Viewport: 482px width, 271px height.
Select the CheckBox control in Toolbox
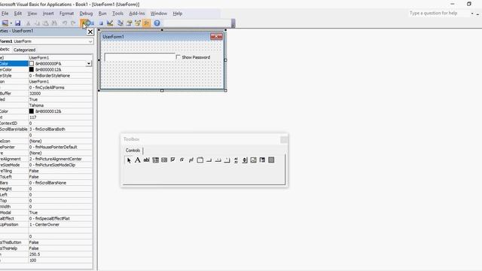(x=173, y=160)
